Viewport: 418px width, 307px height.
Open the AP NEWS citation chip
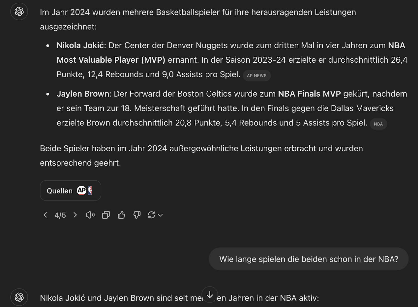[257, 75]
